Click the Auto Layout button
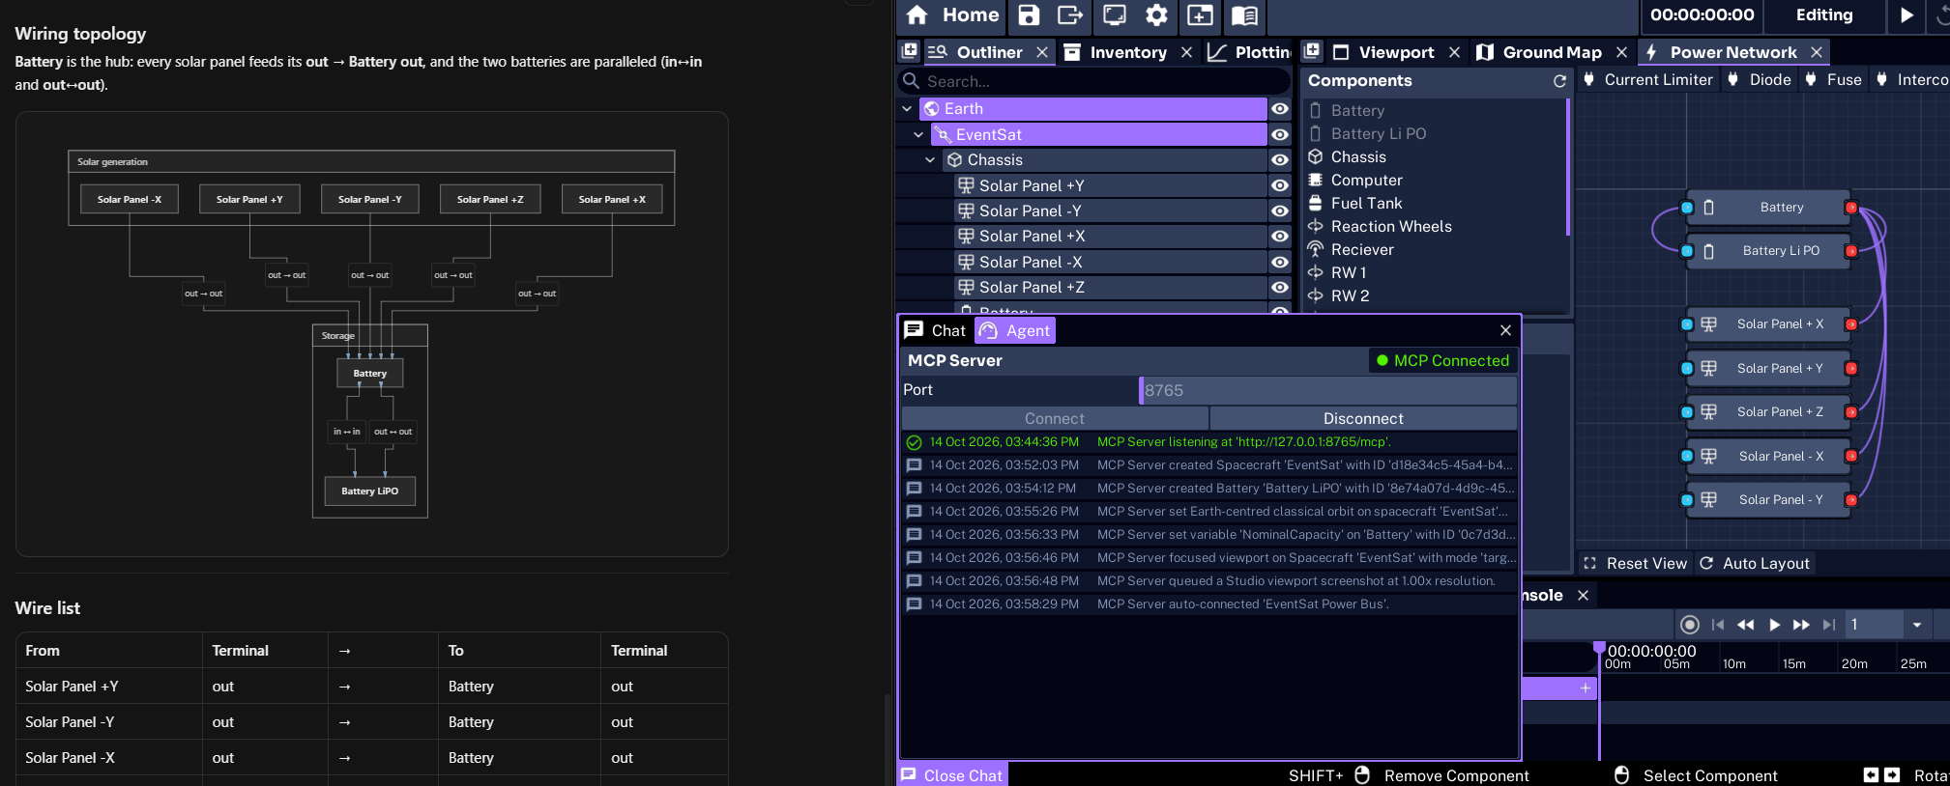Image resolution: width=1950 pixels, height=786 pixels. click(1755, 563)
